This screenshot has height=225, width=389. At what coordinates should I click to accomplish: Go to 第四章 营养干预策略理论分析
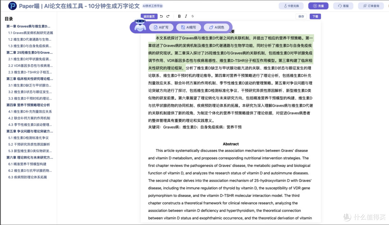[28, 105]
